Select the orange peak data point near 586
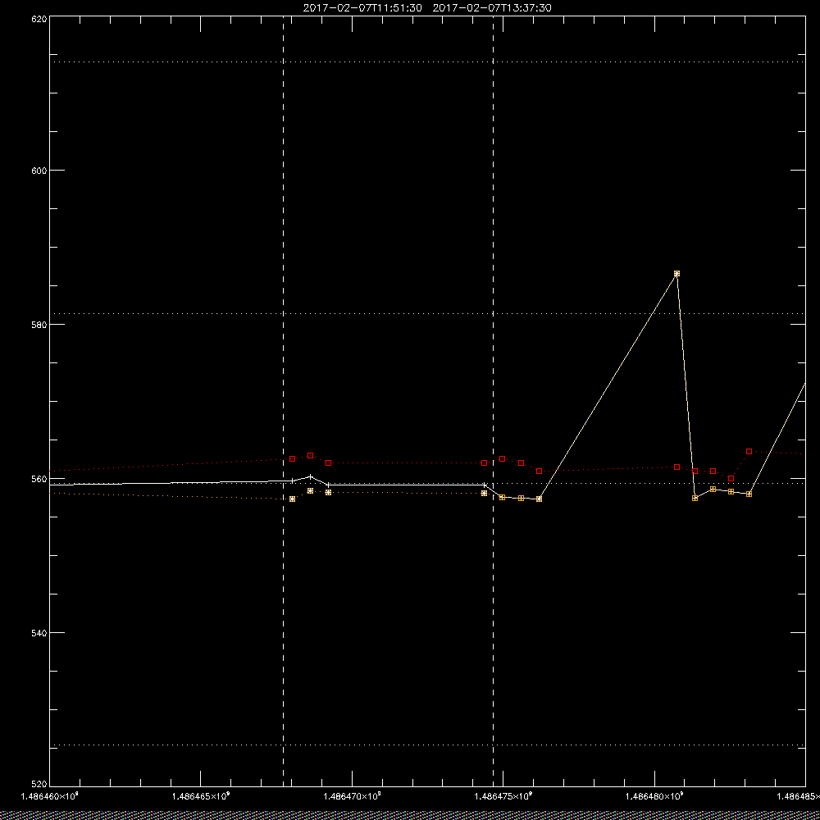This screenshot has width=820, height=820. pos(676,274)
